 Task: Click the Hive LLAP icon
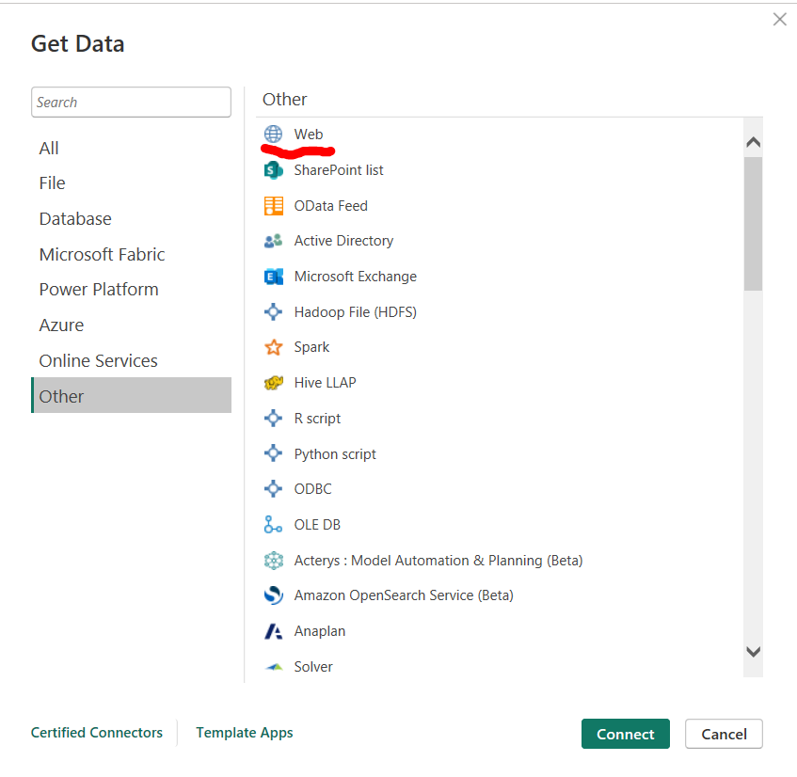pyautogui.click(x=274, y=383)
